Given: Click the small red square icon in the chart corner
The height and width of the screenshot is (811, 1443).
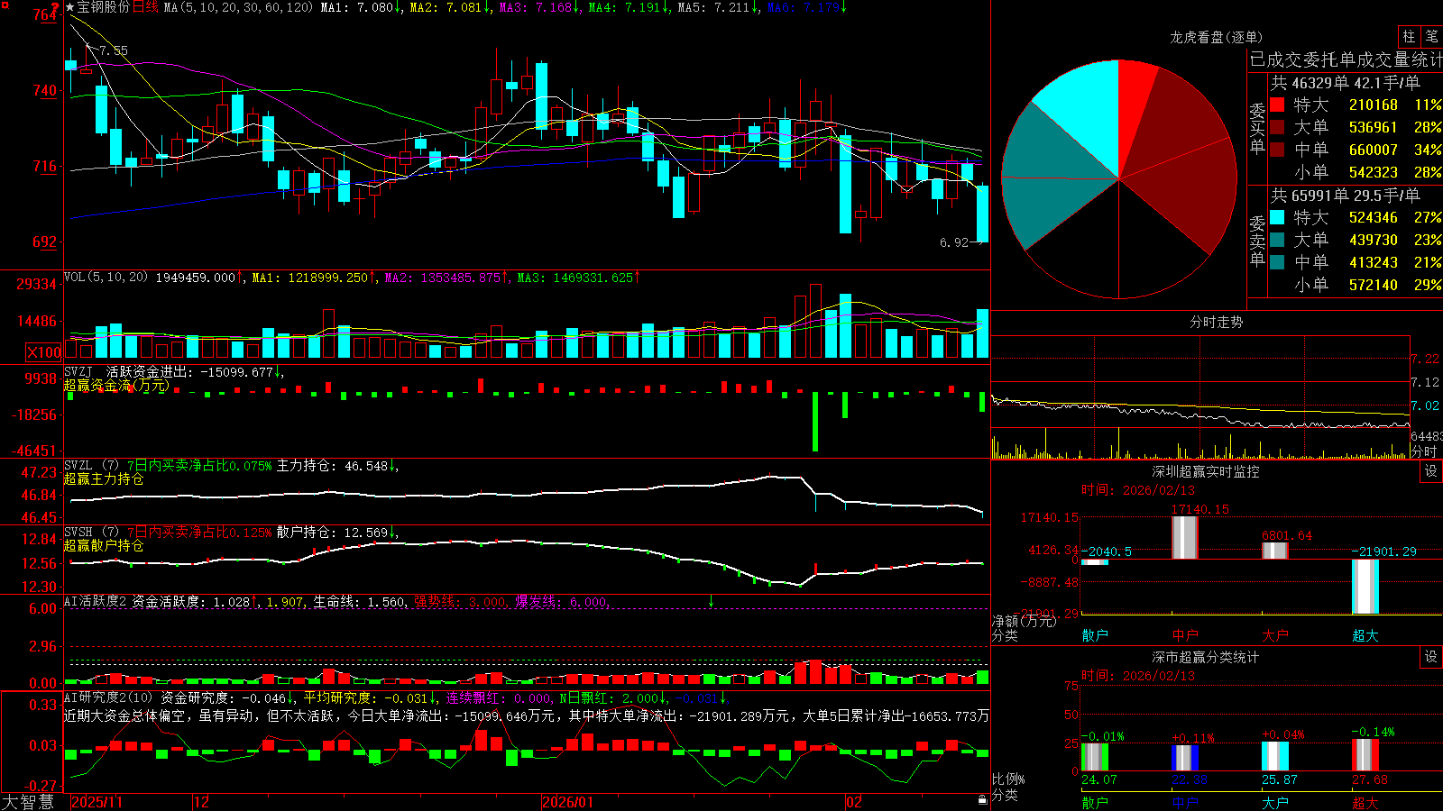Looking at the screenshot, I should click(x=5, y=6).
